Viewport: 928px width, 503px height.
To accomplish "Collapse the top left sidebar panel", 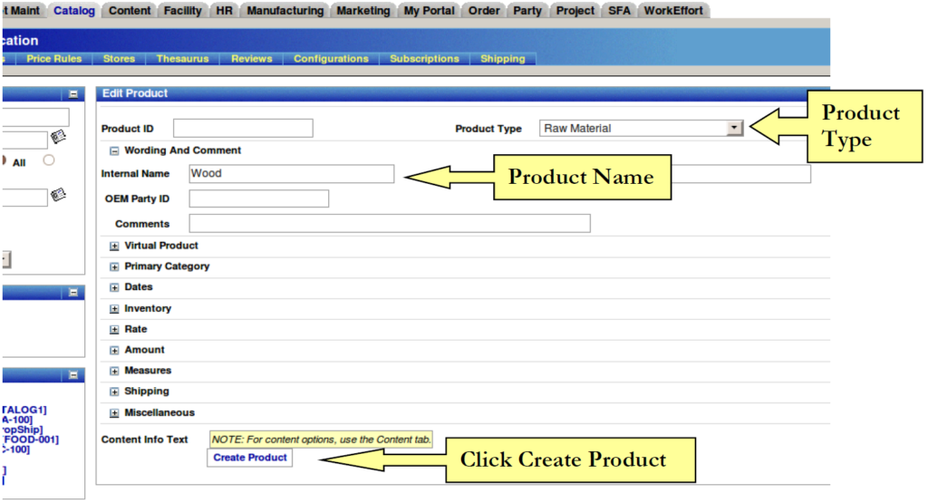I will (x=73, y=93).
